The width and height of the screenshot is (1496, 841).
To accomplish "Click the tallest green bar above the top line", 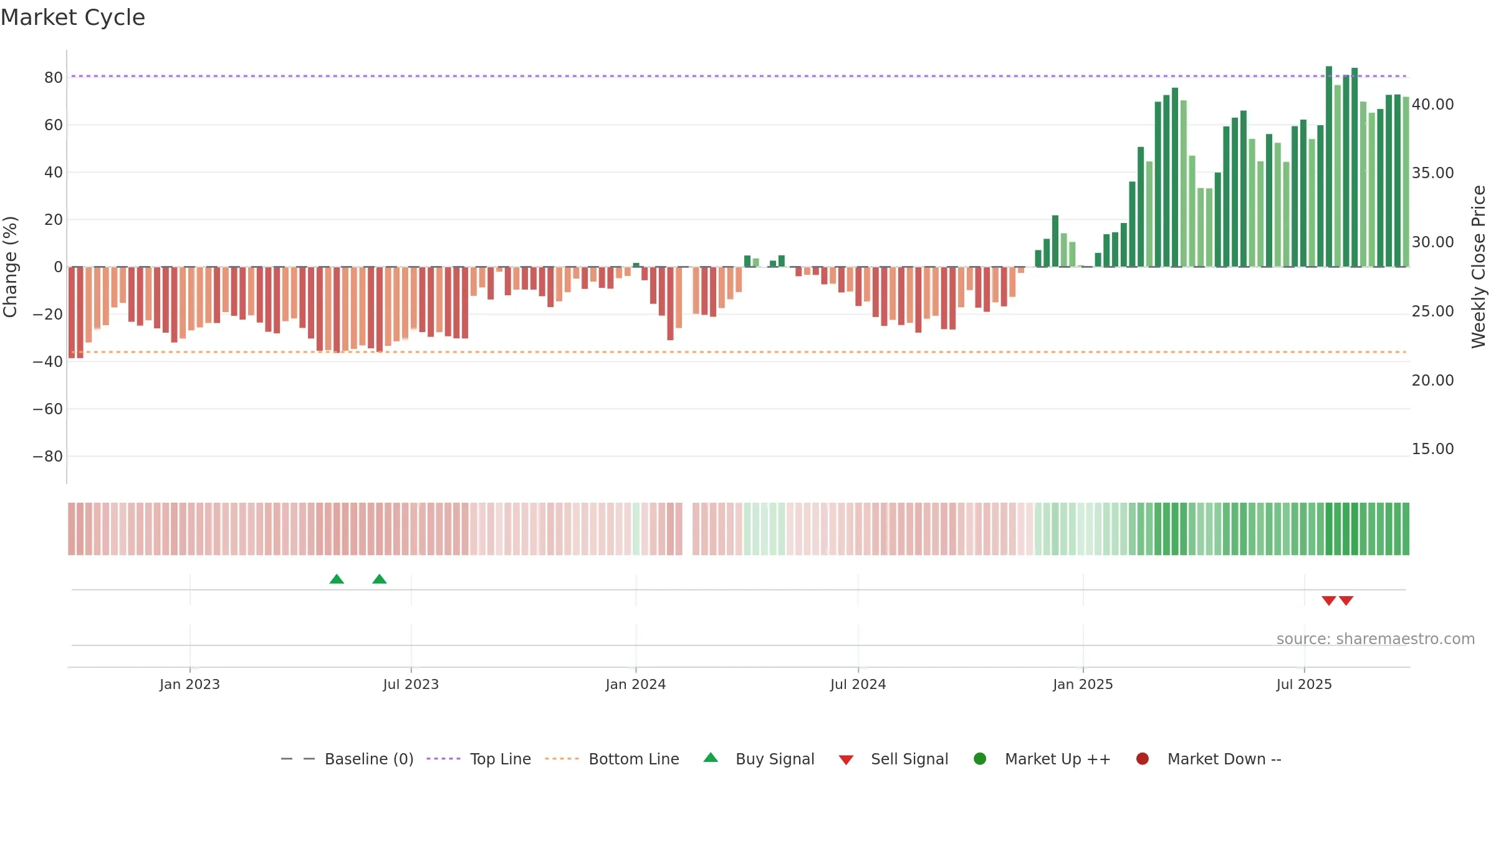I will pyautogui.click(x=1329, y=166).
